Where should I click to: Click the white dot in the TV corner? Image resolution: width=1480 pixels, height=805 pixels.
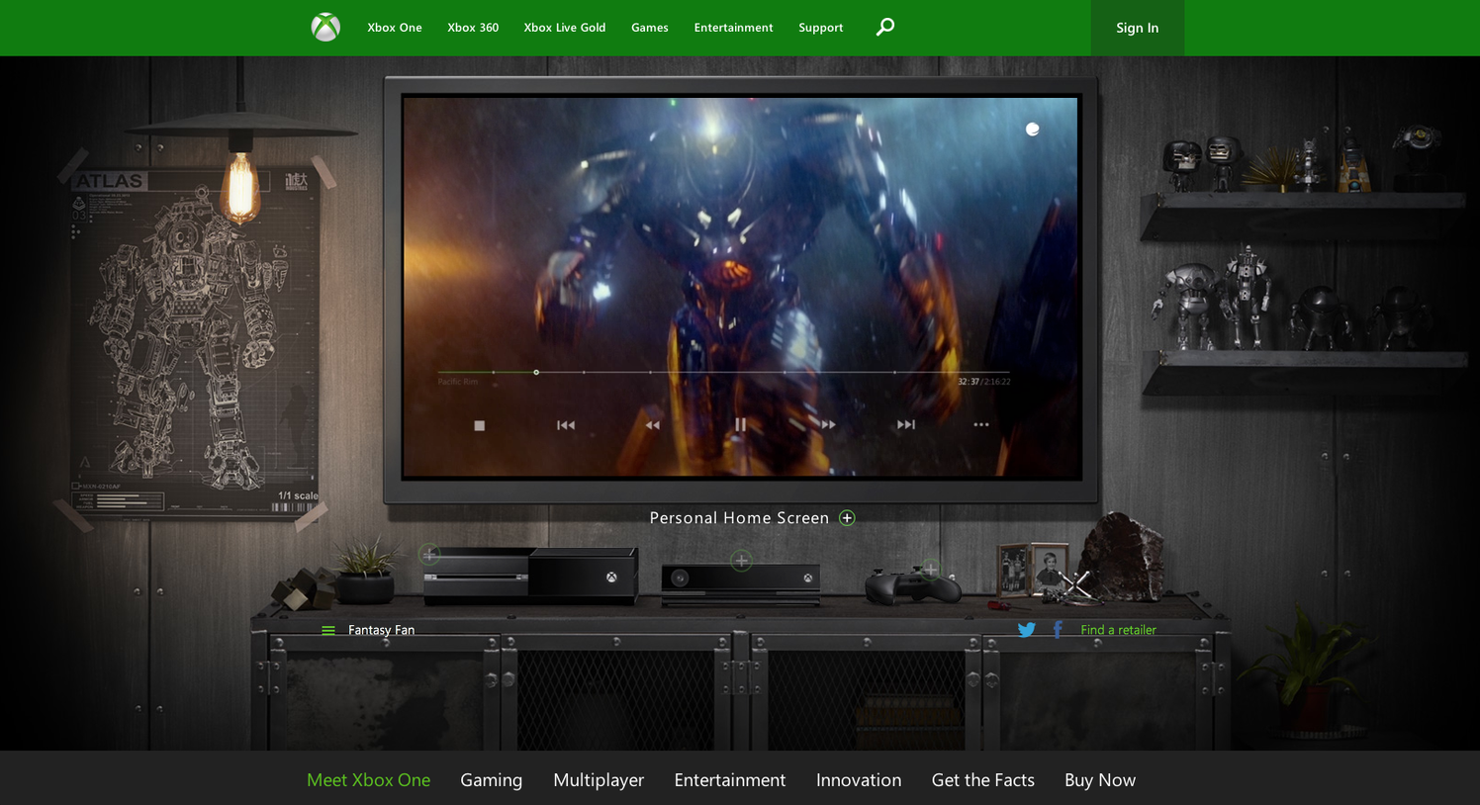[x=1032, y=129]
